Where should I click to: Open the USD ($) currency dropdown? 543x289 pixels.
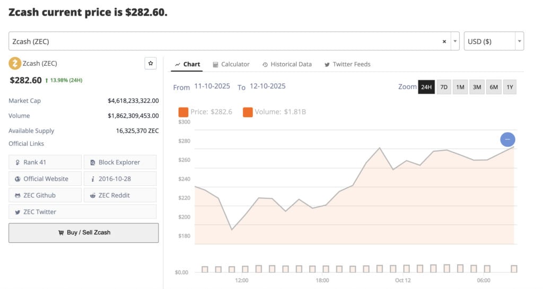tap(494, 41)
